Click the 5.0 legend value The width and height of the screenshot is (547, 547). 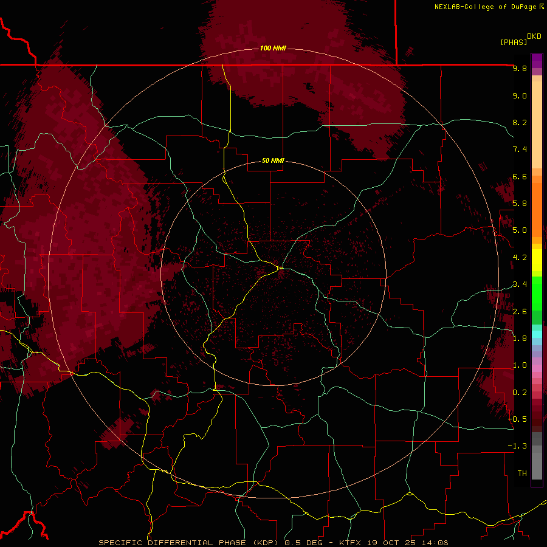click(520, 230)
